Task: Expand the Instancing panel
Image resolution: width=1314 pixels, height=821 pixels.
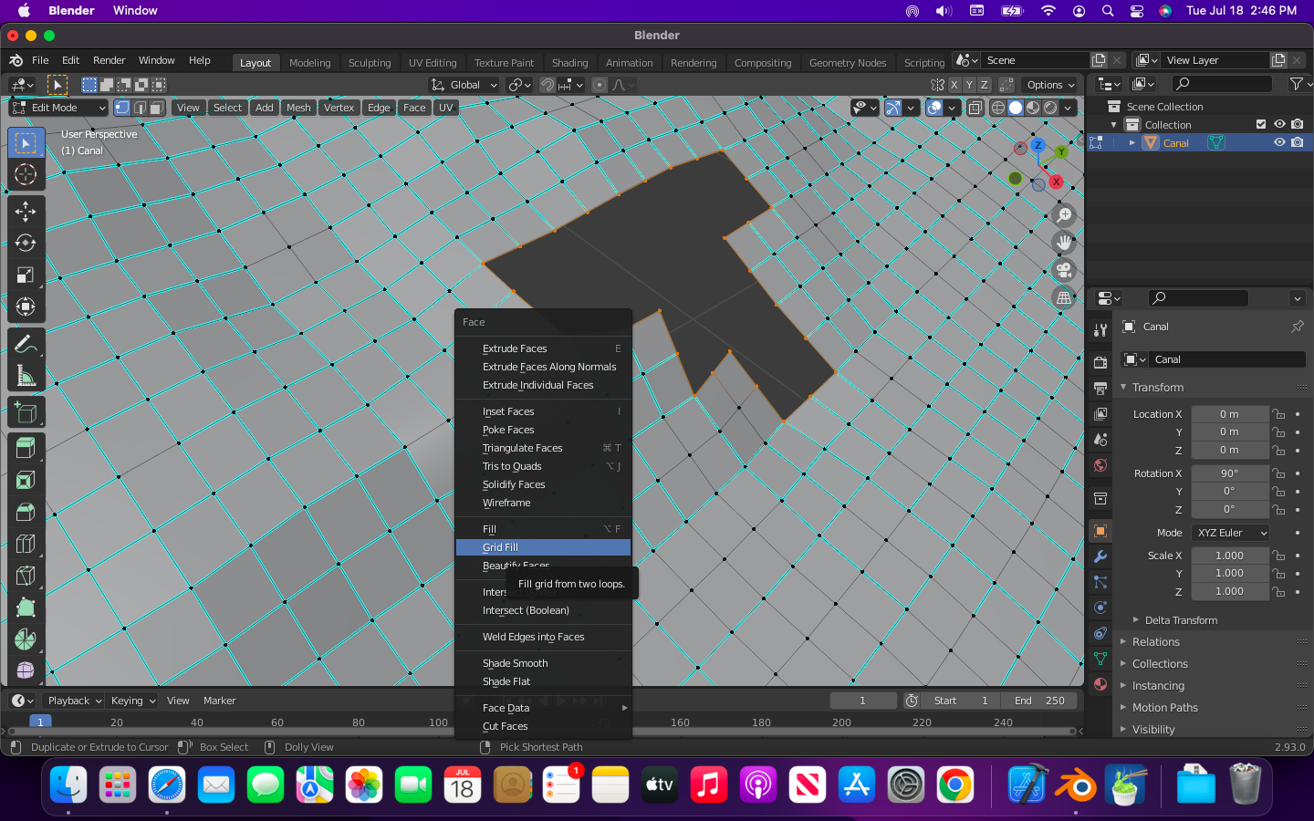Action: tap(1157, 686)
